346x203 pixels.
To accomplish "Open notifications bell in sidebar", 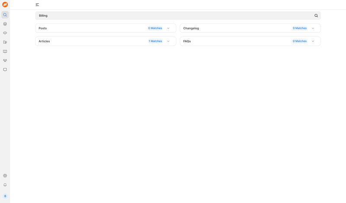I will pyautogui.click(x=5, y=185).
